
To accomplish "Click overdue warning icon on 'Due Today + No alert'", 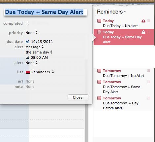I will point(143,21).
